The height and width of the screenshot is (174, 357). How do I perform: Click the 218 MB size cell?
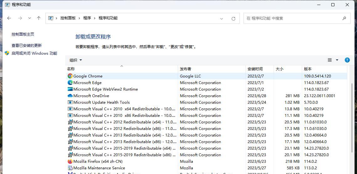[x=292, y=162]
